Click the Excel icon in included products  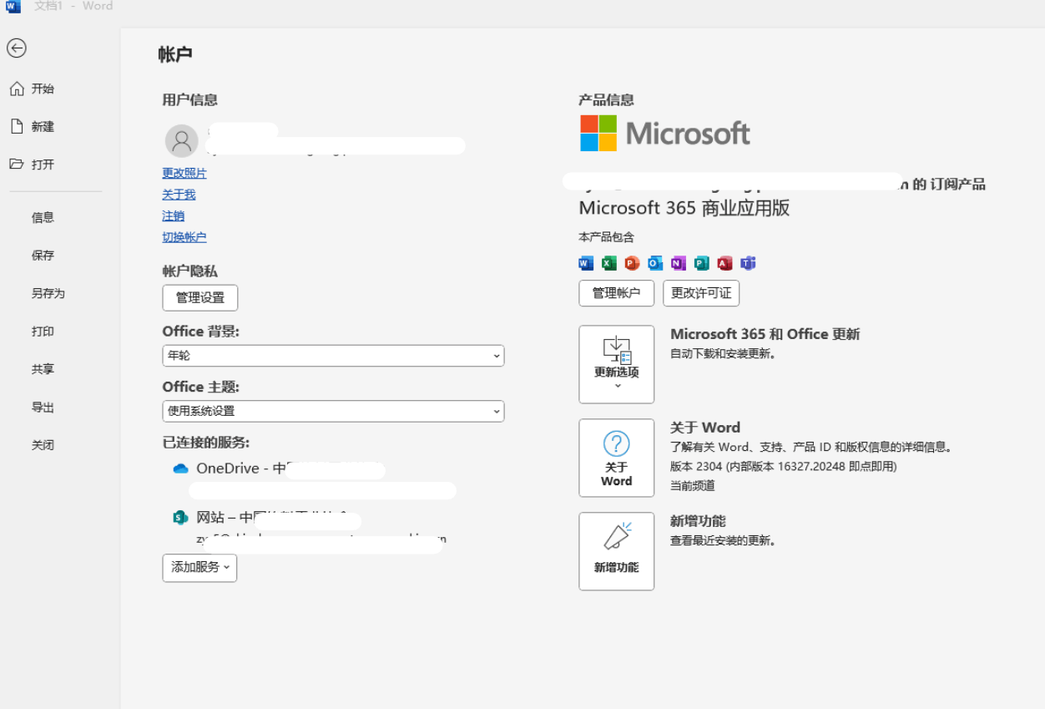click(609, 263)
